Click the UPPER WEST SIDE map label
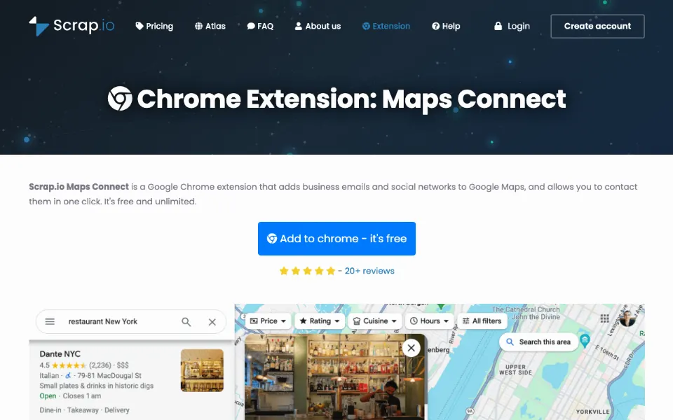673x420 pixels. pos(515,370)
